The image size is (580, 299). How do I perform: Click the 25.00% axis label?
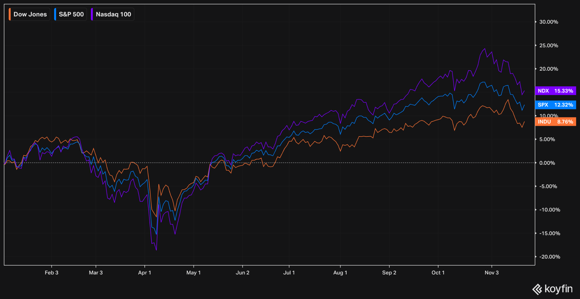click(x=549, y=45)
